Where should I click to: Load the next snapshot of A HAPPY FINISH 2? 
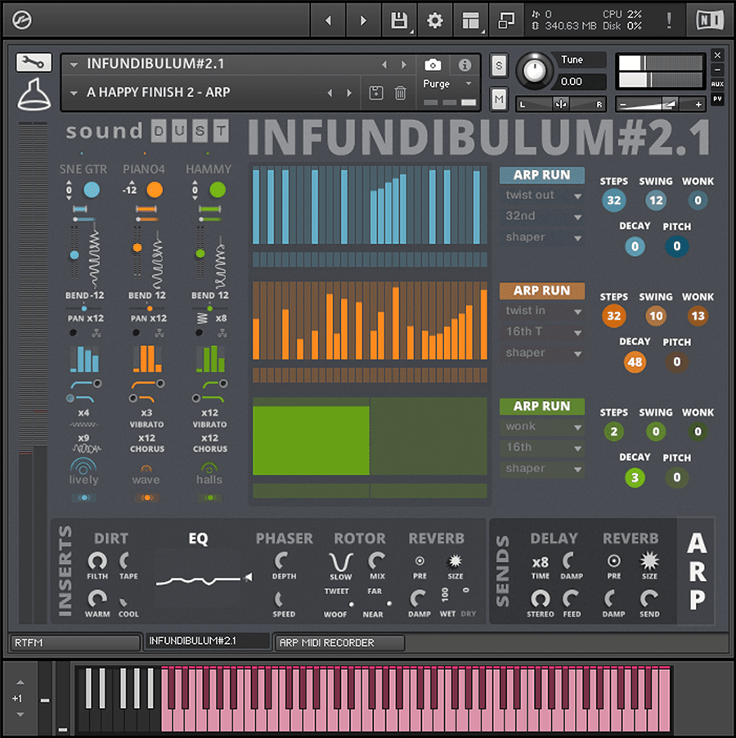pyautogui.click(x=349, y=92)
